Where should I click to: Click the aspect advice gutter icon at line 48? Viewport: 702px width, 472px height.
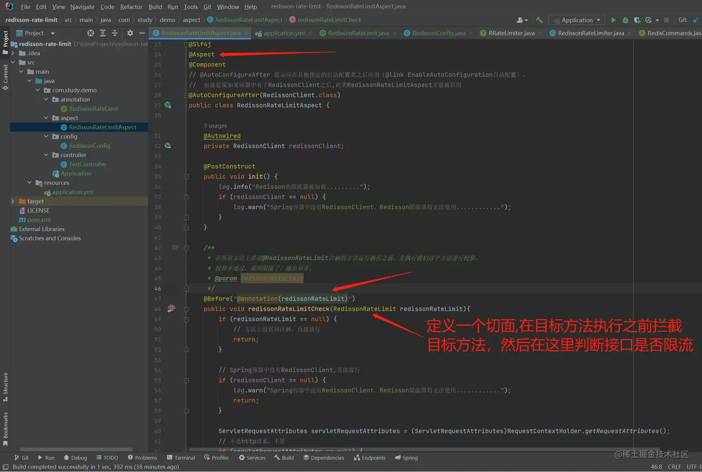[171, 309]
